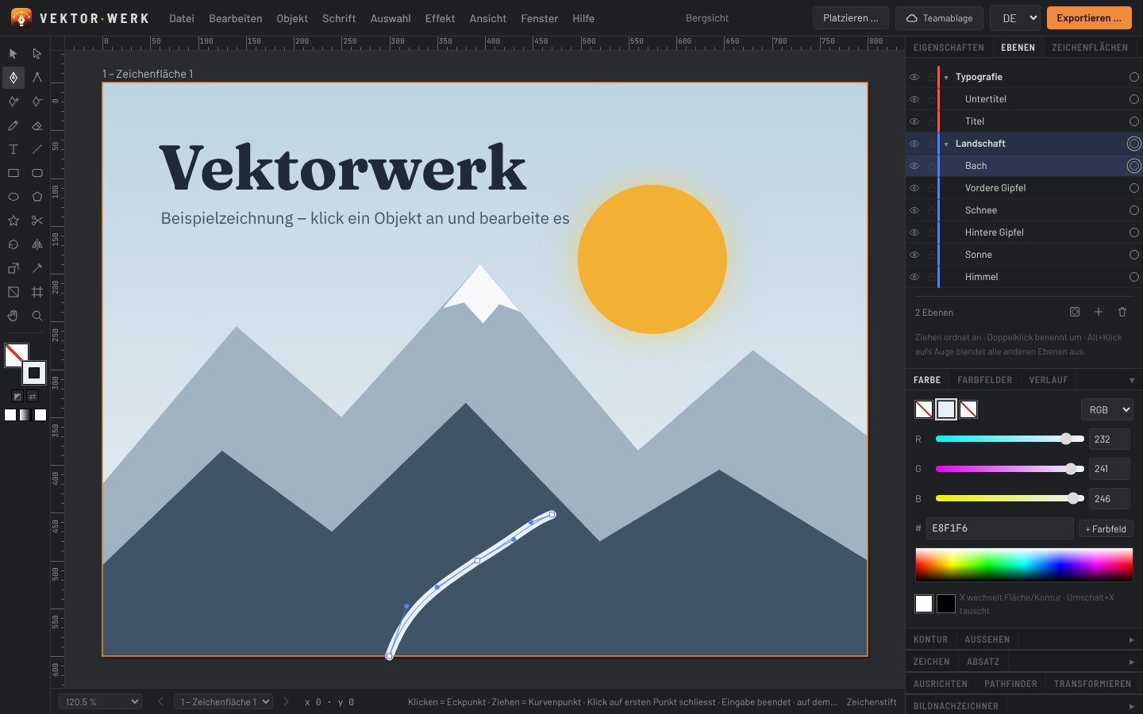Image resolution: width=1143 pixels, height=714 pixels.
Task: Choose the Ellipse tool
Action: (x=13, y=197)
